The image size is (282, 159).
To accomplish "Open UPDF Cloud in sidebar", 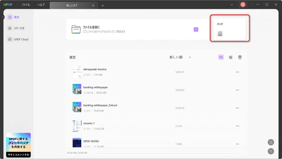I will (18, 39).
